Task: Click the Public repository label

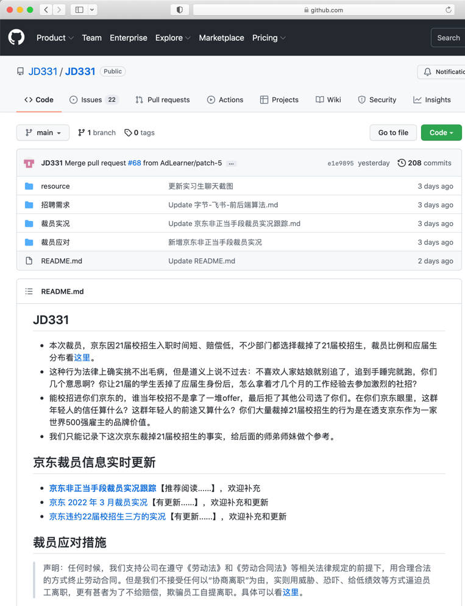Action: coord(113,71)
